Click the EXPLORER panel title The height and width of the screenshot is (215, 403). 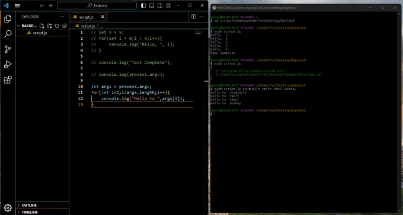point(30,17)
